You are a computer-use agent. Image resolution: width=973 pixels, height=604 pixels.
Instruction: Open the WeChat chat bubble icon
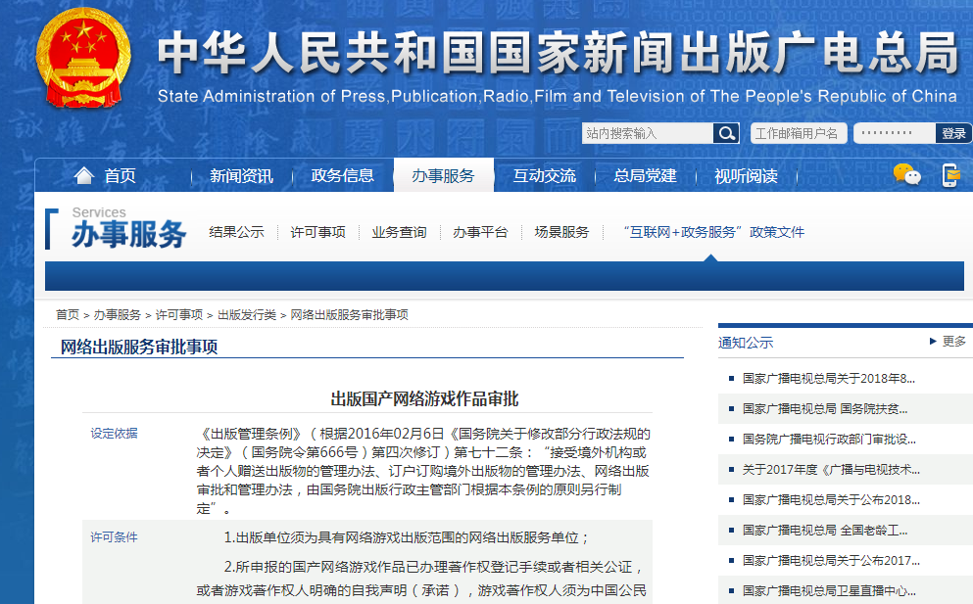906,175
